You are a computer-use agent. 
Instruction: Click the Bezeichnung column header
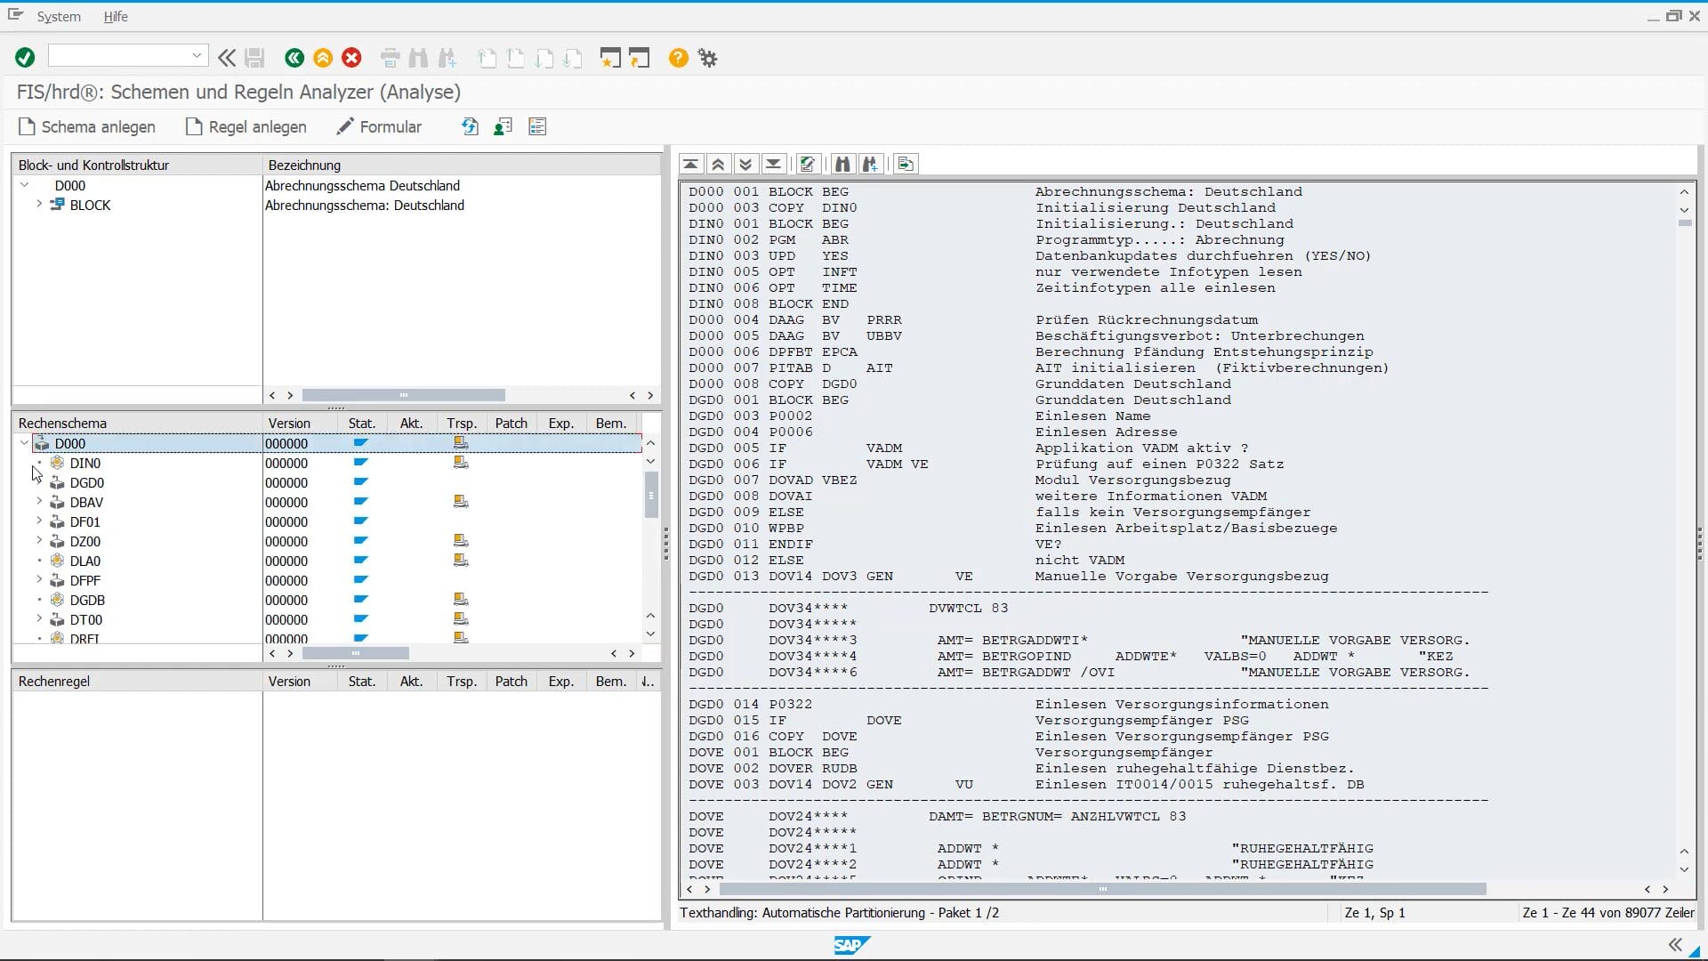pos(462,165)
